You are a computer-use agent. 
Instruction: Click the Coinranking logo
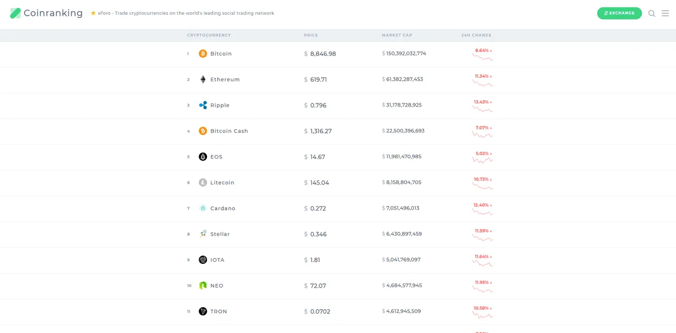(x=46, y=13)
